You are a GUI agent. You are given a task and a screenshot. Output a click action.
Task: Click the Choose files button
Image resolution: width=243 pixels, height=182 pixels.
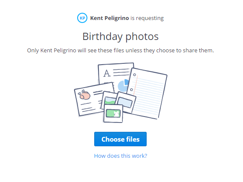click(x=120, y=139)
